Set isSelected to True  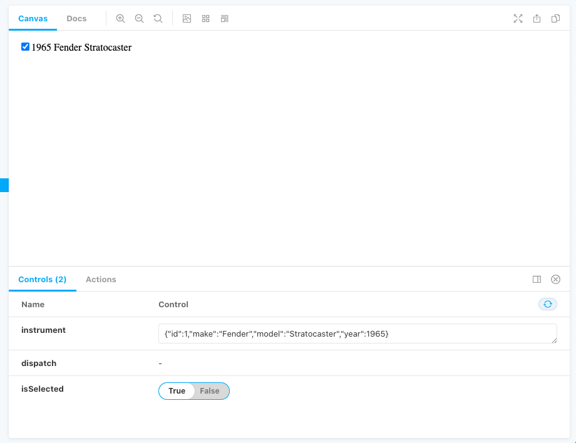(x=177, y=391)
